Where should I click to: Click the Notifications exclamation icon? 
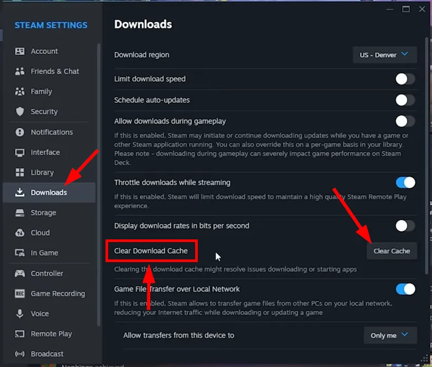point(20,132)
